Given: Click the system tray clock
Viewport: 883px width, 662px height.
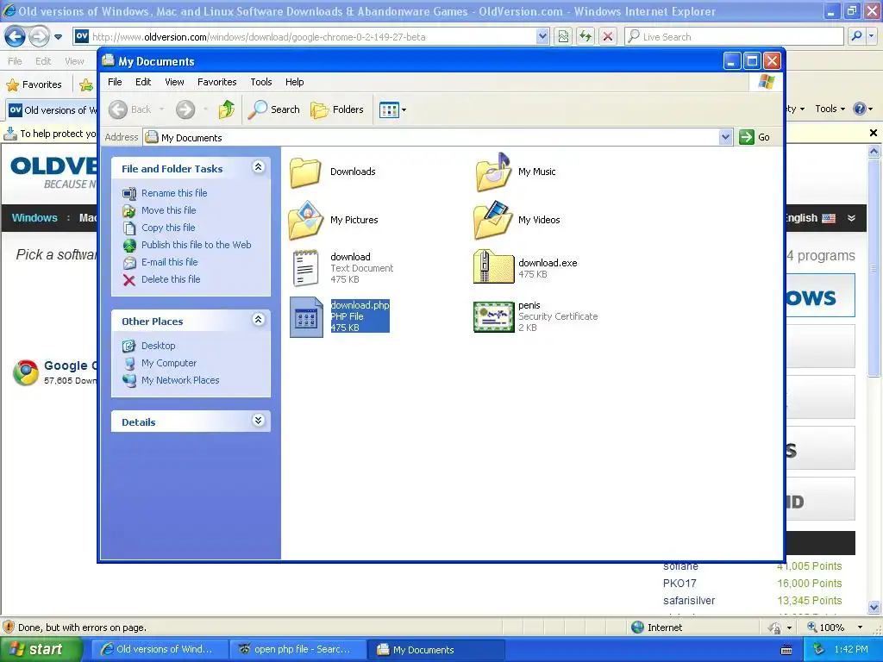Looking at the screenshot, I should click(851, 649).
